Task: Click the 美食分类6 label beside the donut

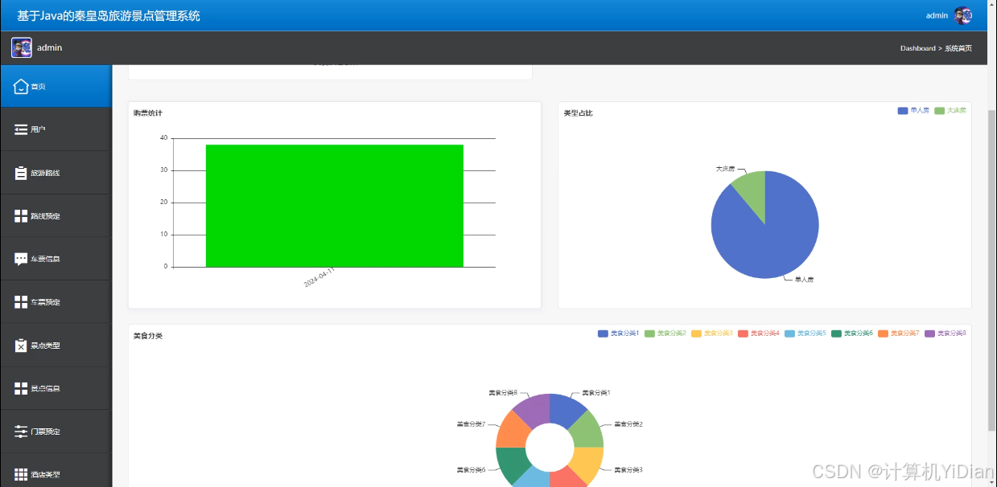Action: [471, 469]
